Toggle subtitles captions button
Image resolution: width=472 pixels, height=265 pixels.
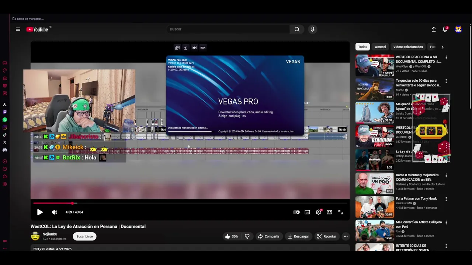[x=307, y=212]
